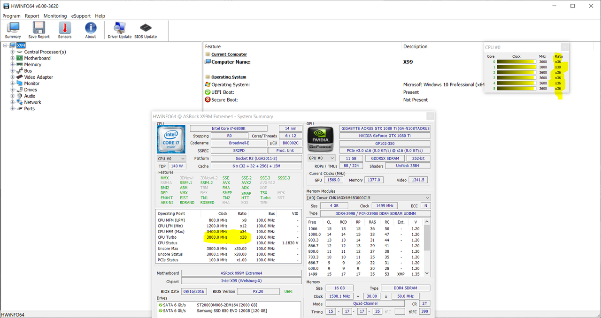Open the Sensors thermometer icon

coord(65,30)
